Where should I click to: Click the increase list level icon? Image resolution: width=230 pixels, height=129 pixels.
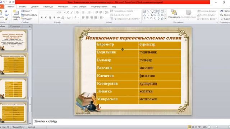pyautogui.click(x=101, y=13)
